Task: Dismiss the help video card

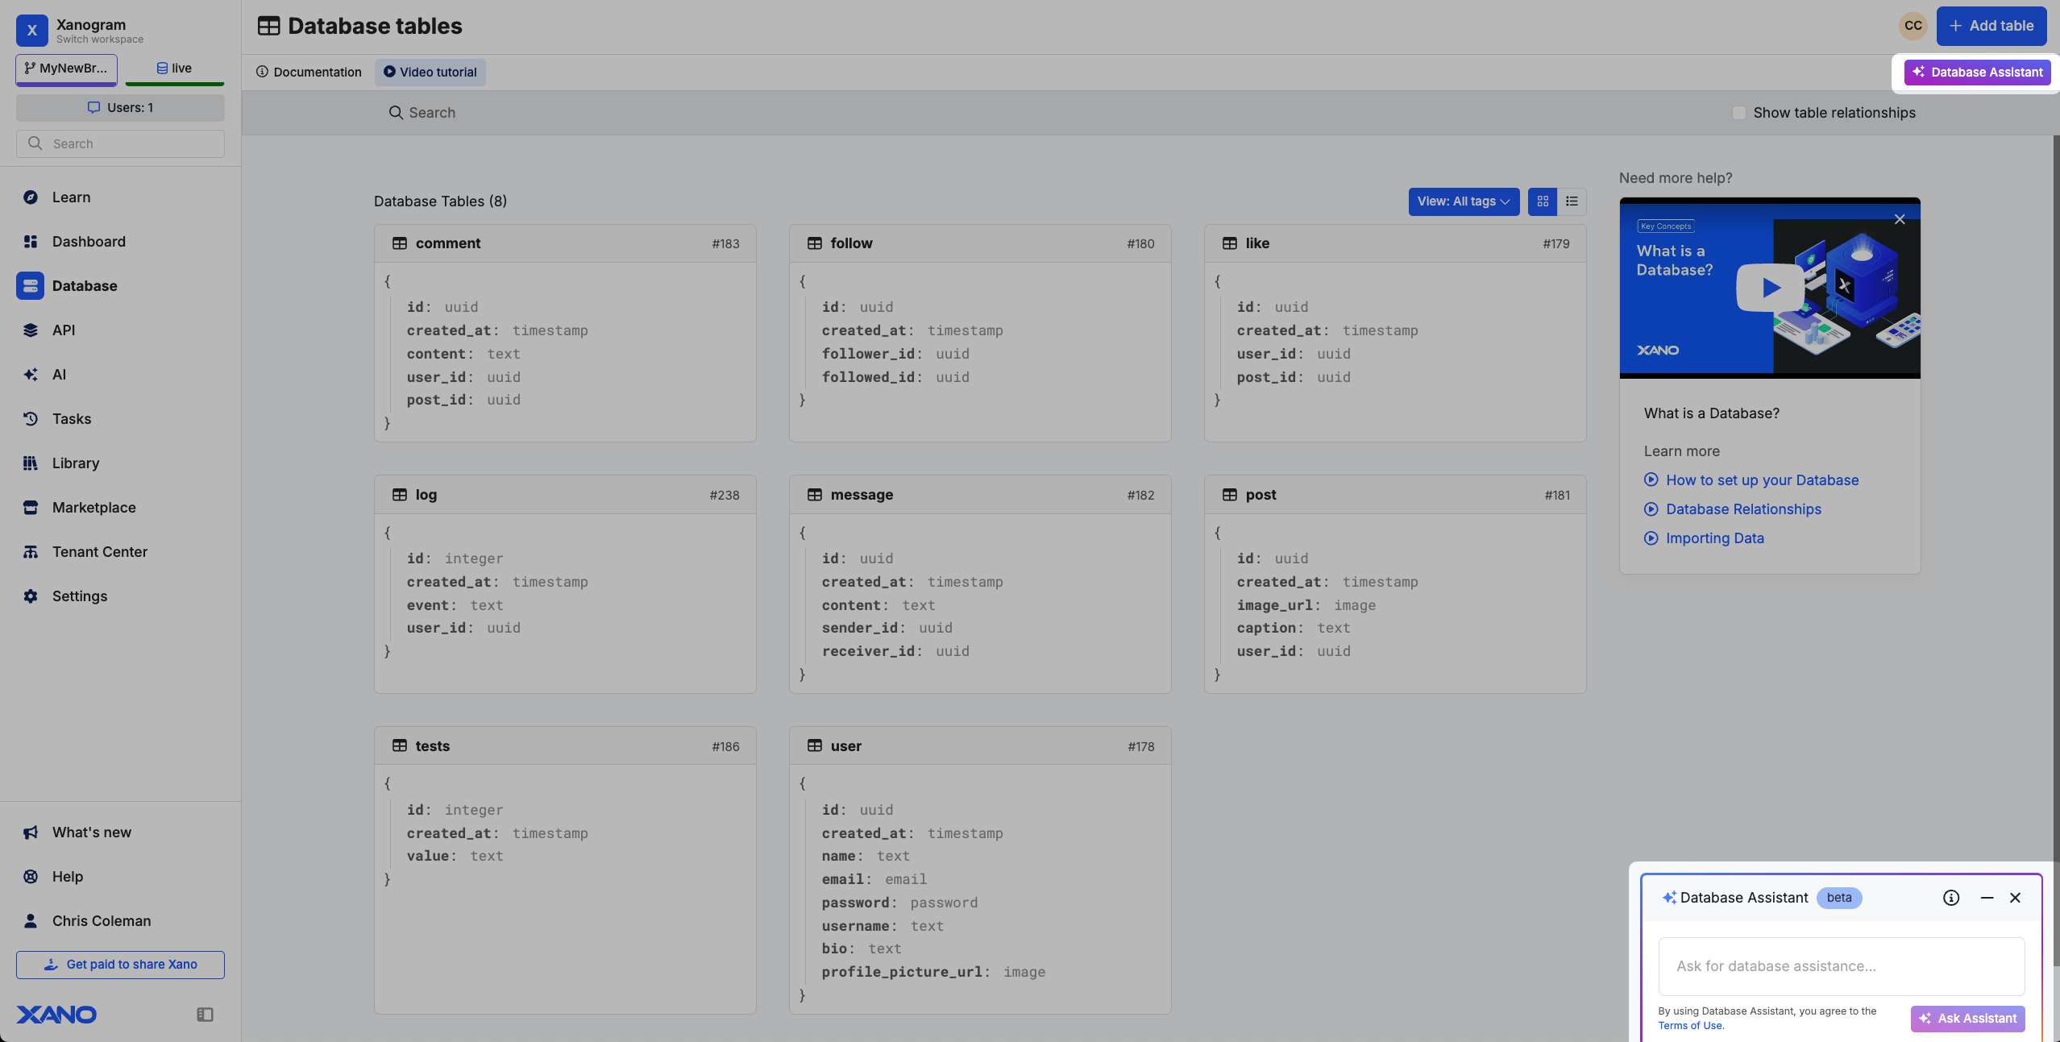Action: [1900, 219]
